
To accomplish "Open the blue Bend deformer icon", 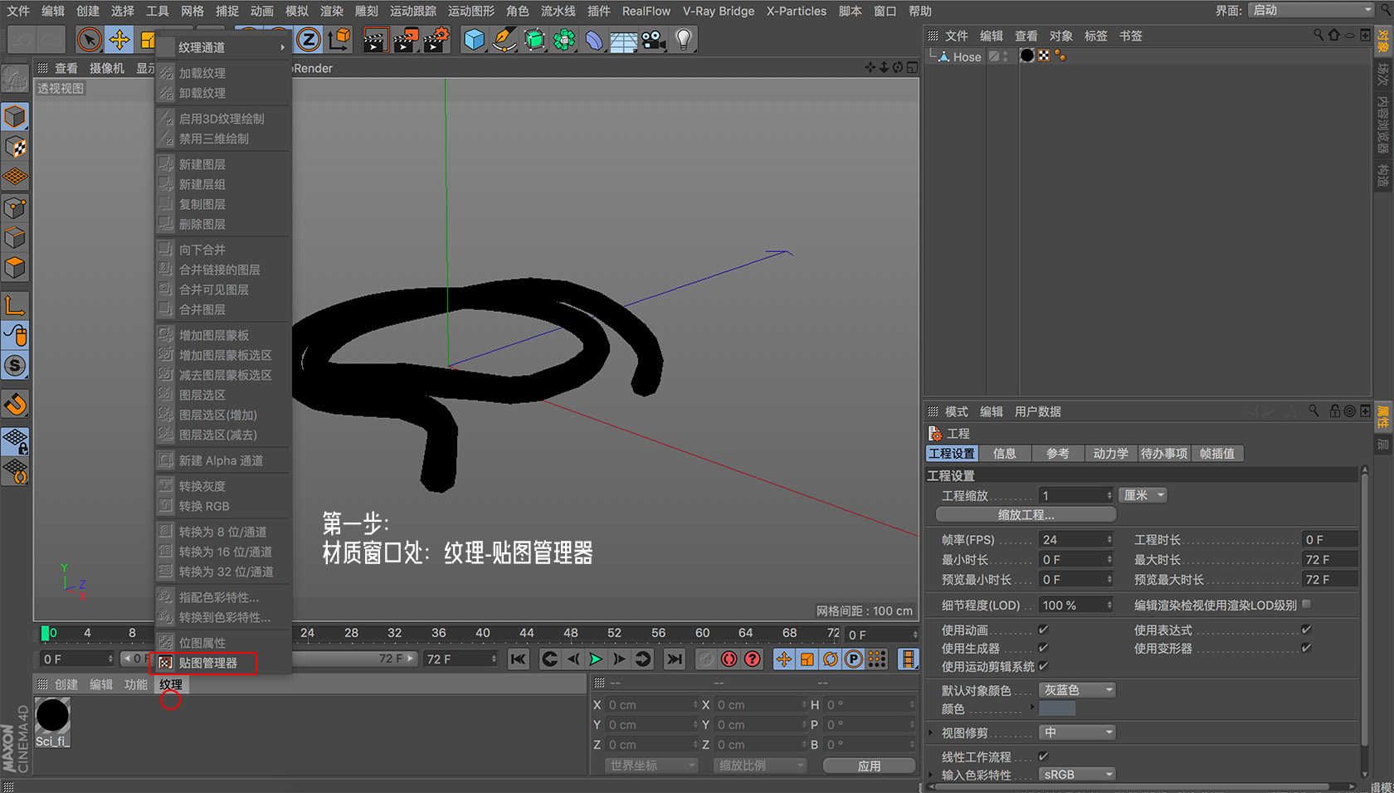I will tap(594, 39).
